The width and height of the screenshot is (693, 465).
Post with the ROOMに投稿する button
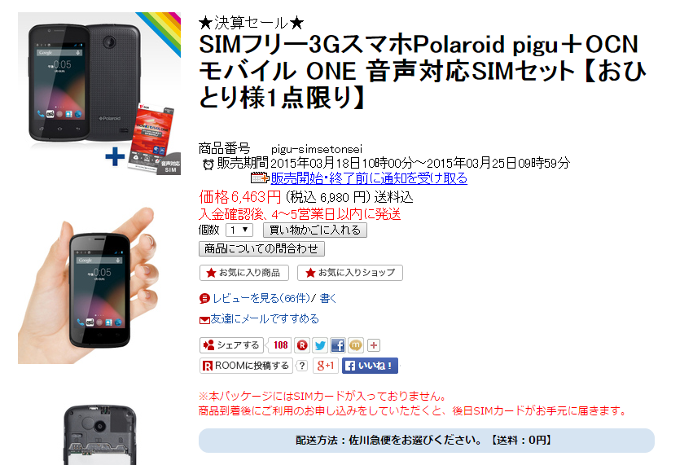[x=246, y=366]
